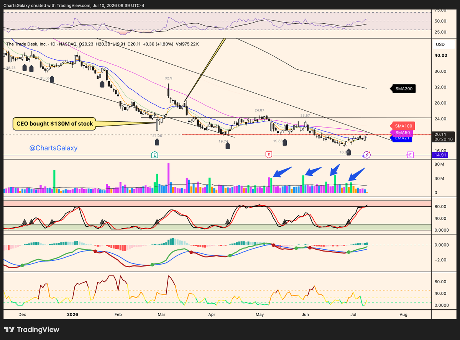
Task: Click the 80 M volume scale value
Action: point(440,165)
